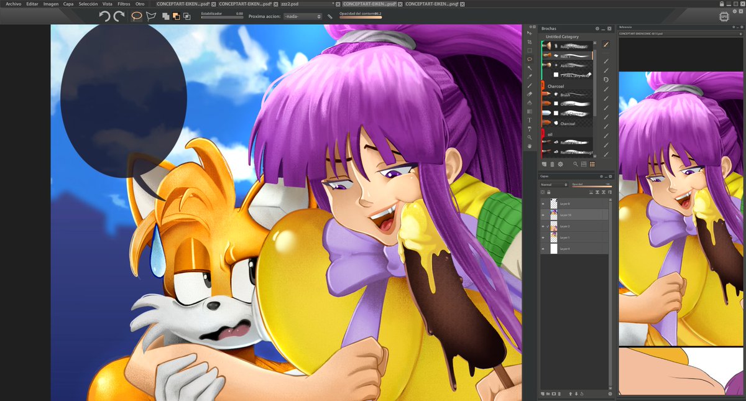Screen dimensions: 746x401
Task: Click the trash icon under the brush list
Action: (552, 164)
